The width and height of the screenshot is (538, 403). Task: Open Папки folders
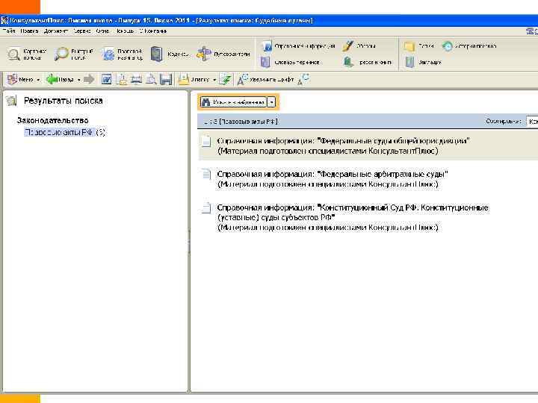click(419, 46)
